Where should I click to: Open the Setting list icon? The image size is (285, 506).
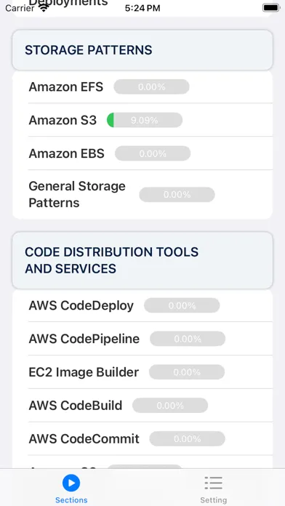tap(213, 483)
